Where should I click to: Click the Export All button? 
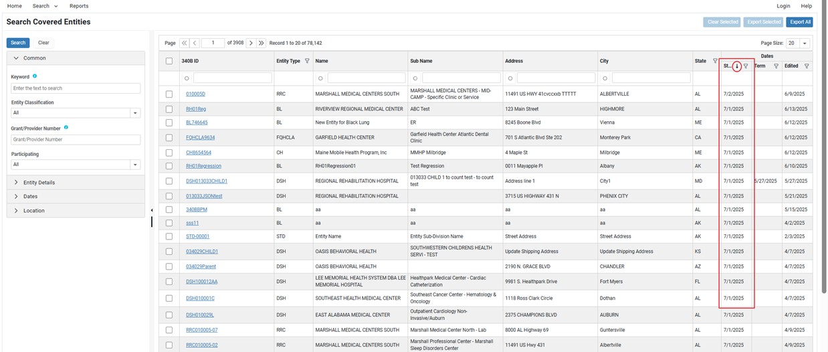pos(799,22)
